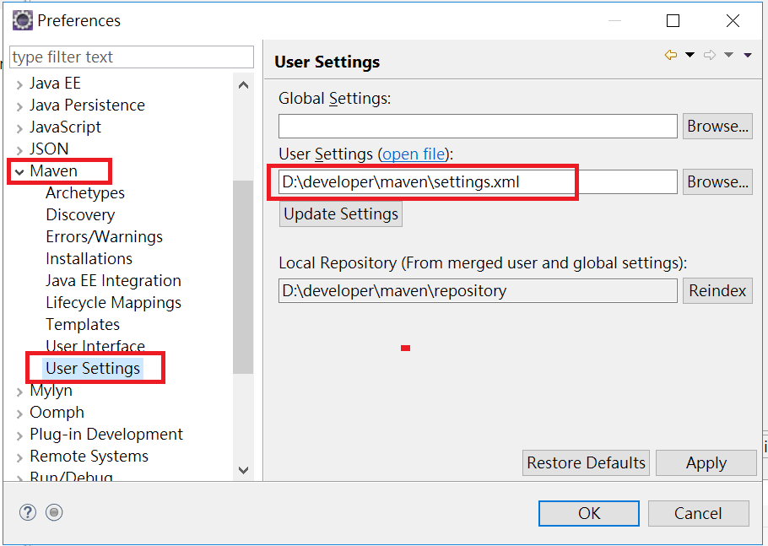
Task: Click the tree scrollbar down arrow
Action: [243, 470]
